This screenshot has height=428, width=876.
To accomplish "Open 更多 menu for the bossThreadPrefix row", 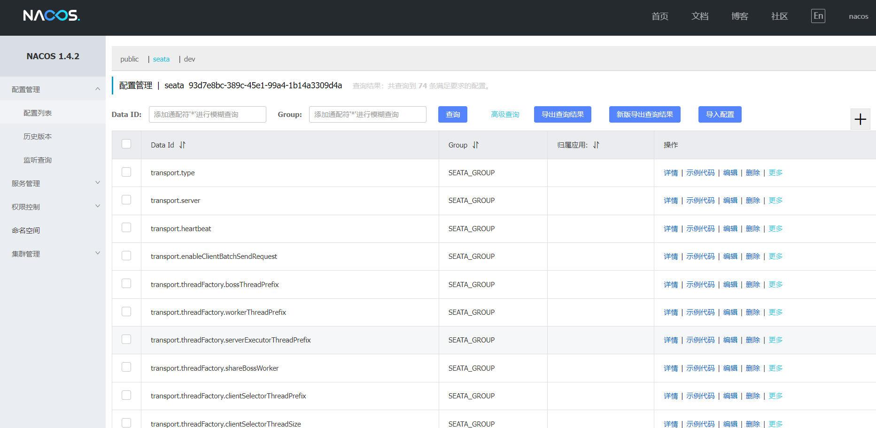I will pyautogui.click(x=775, y=285).
